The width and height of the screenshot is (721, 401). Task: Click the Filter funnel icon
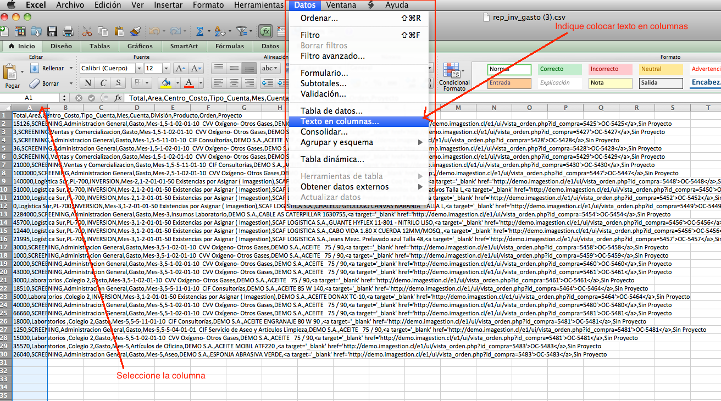coord(241,31)
